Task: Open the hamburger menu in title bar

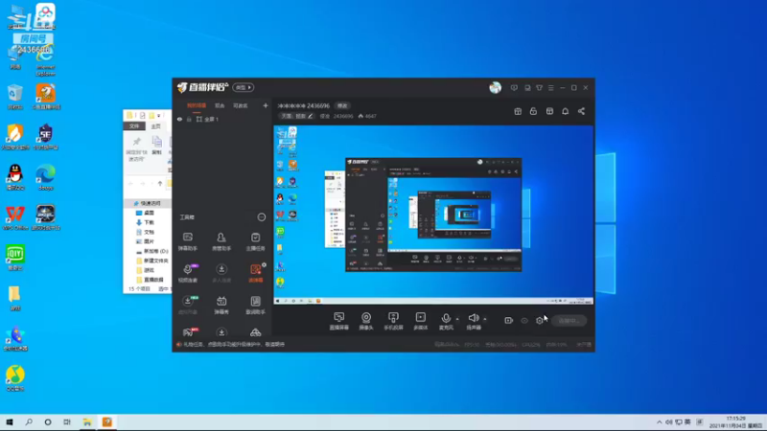Action: click(550, 88)
